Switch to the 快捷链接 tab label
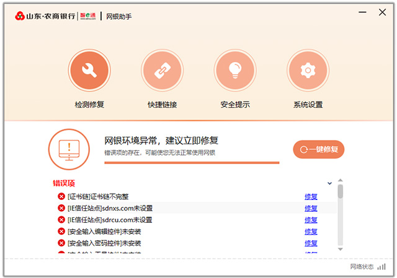The height and width of the screenshot is (278, 397). (162, 105)
